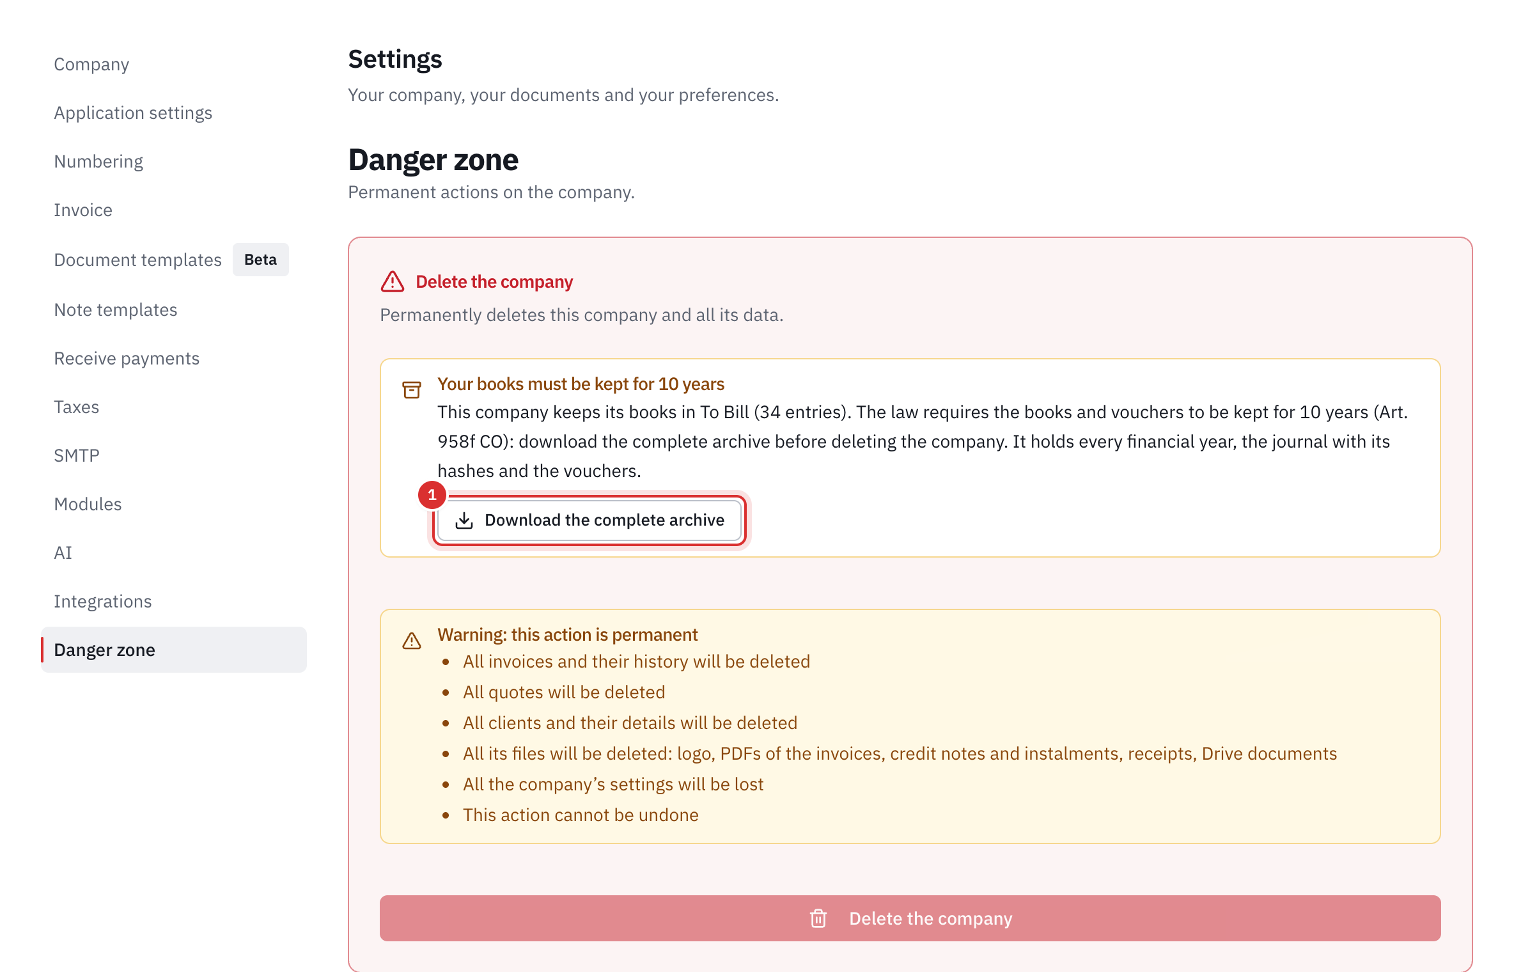Open the Modules settings
The width and height of the screenshot is (1514, 972).
(88, 504)
